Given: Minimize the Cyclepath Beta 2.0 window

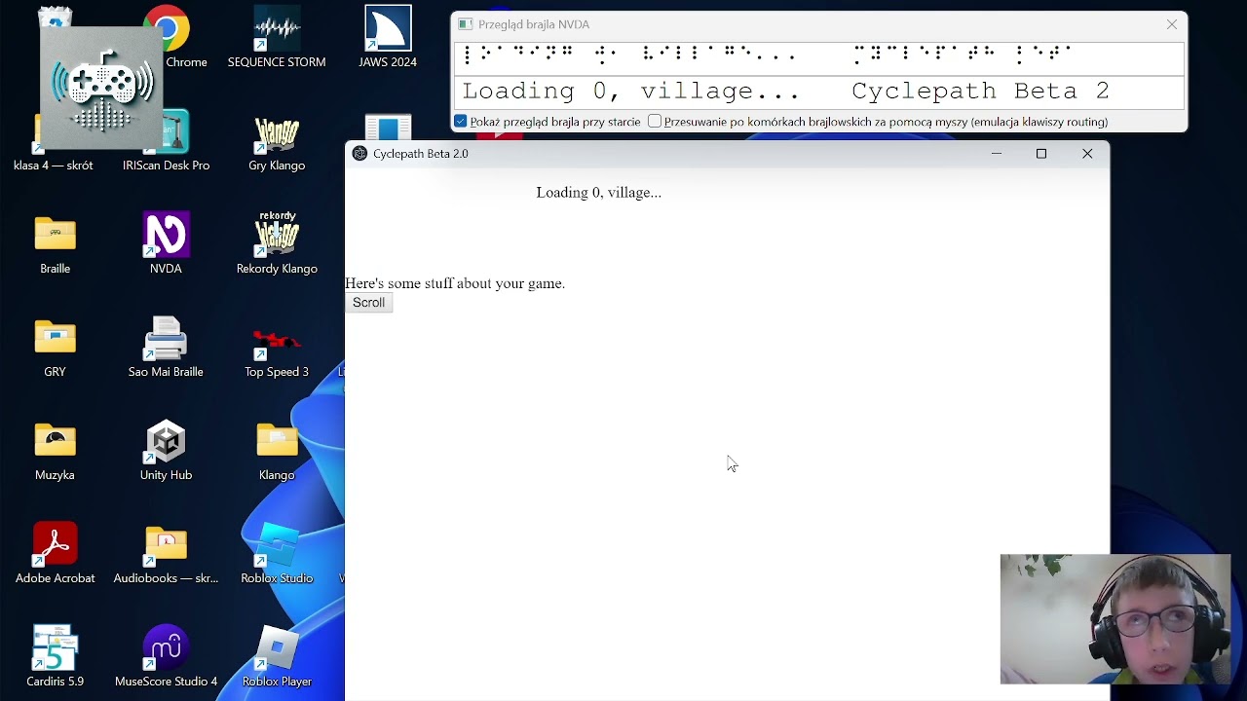Looking at the screenshot, I should point(996,154).
